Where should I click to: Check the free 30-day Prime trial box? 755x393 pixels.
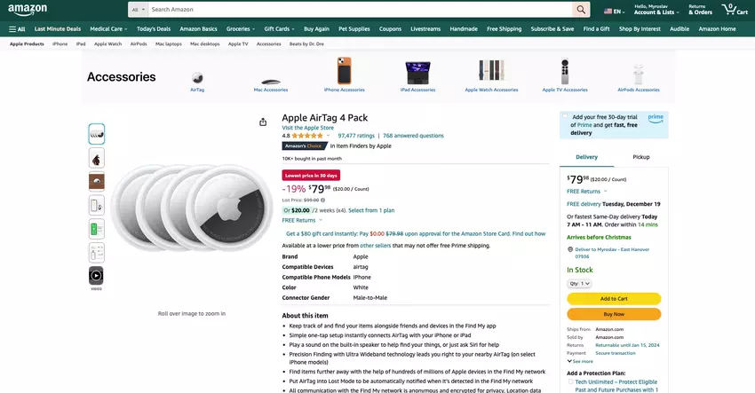565,117
